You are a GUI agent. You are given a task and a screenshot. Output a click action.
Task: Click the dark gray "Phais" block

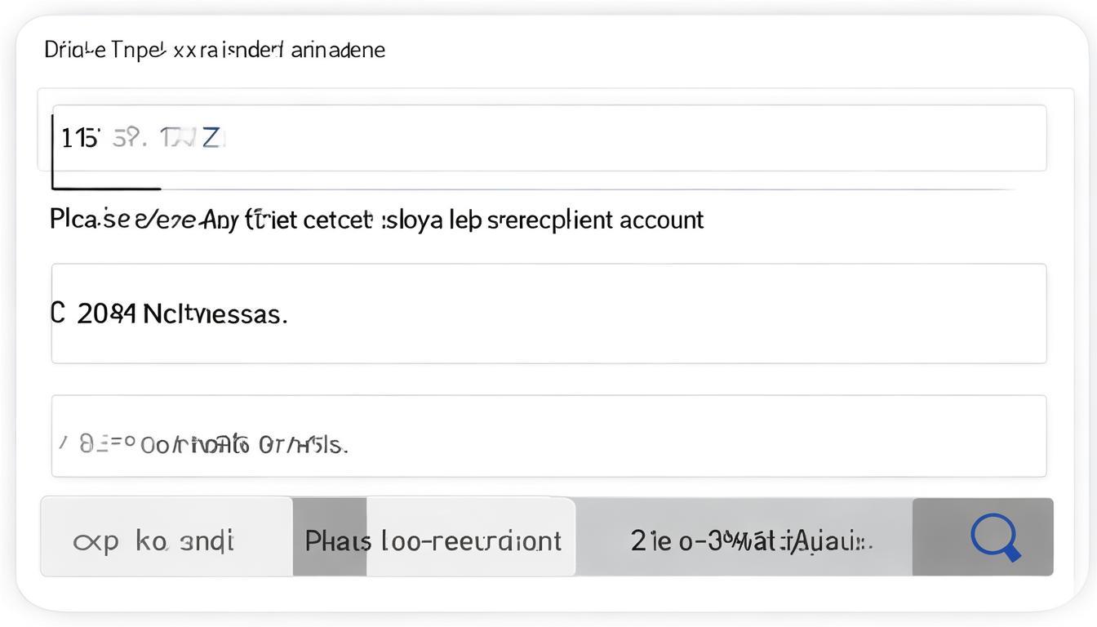click(329, 540)
